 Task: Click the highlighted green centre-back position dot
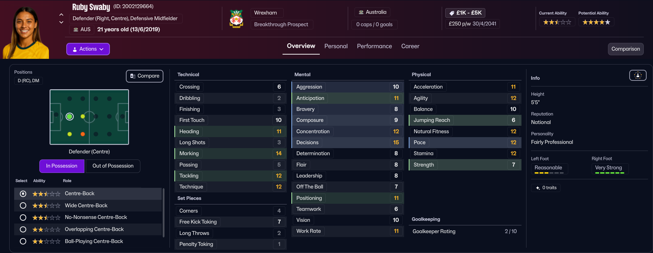70,117
